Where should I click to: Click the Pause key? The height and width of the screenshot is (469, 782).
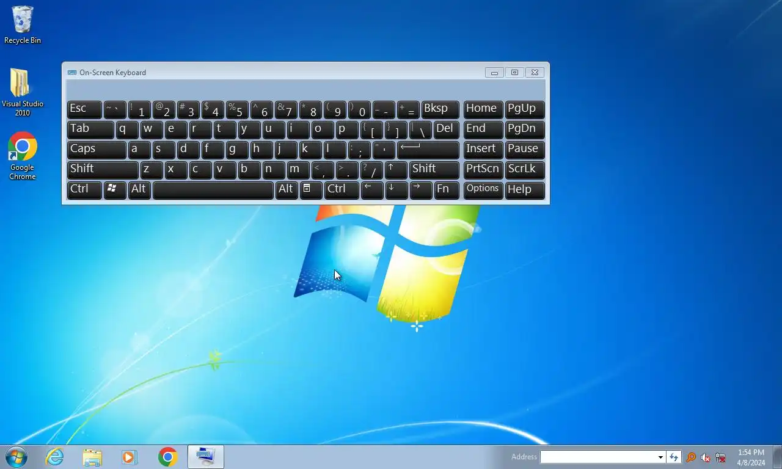point(525,149)
